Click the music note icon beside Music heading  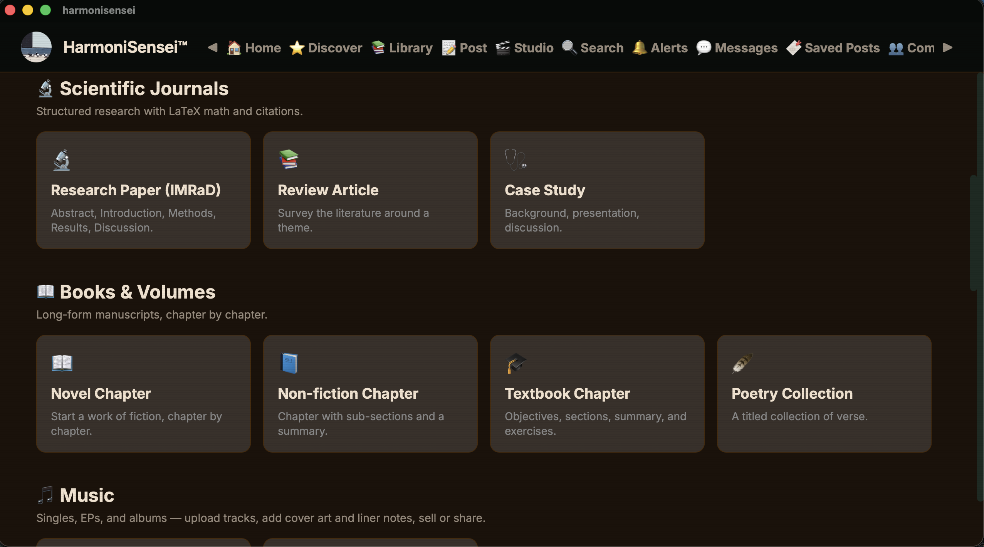[x=45, y=495]
